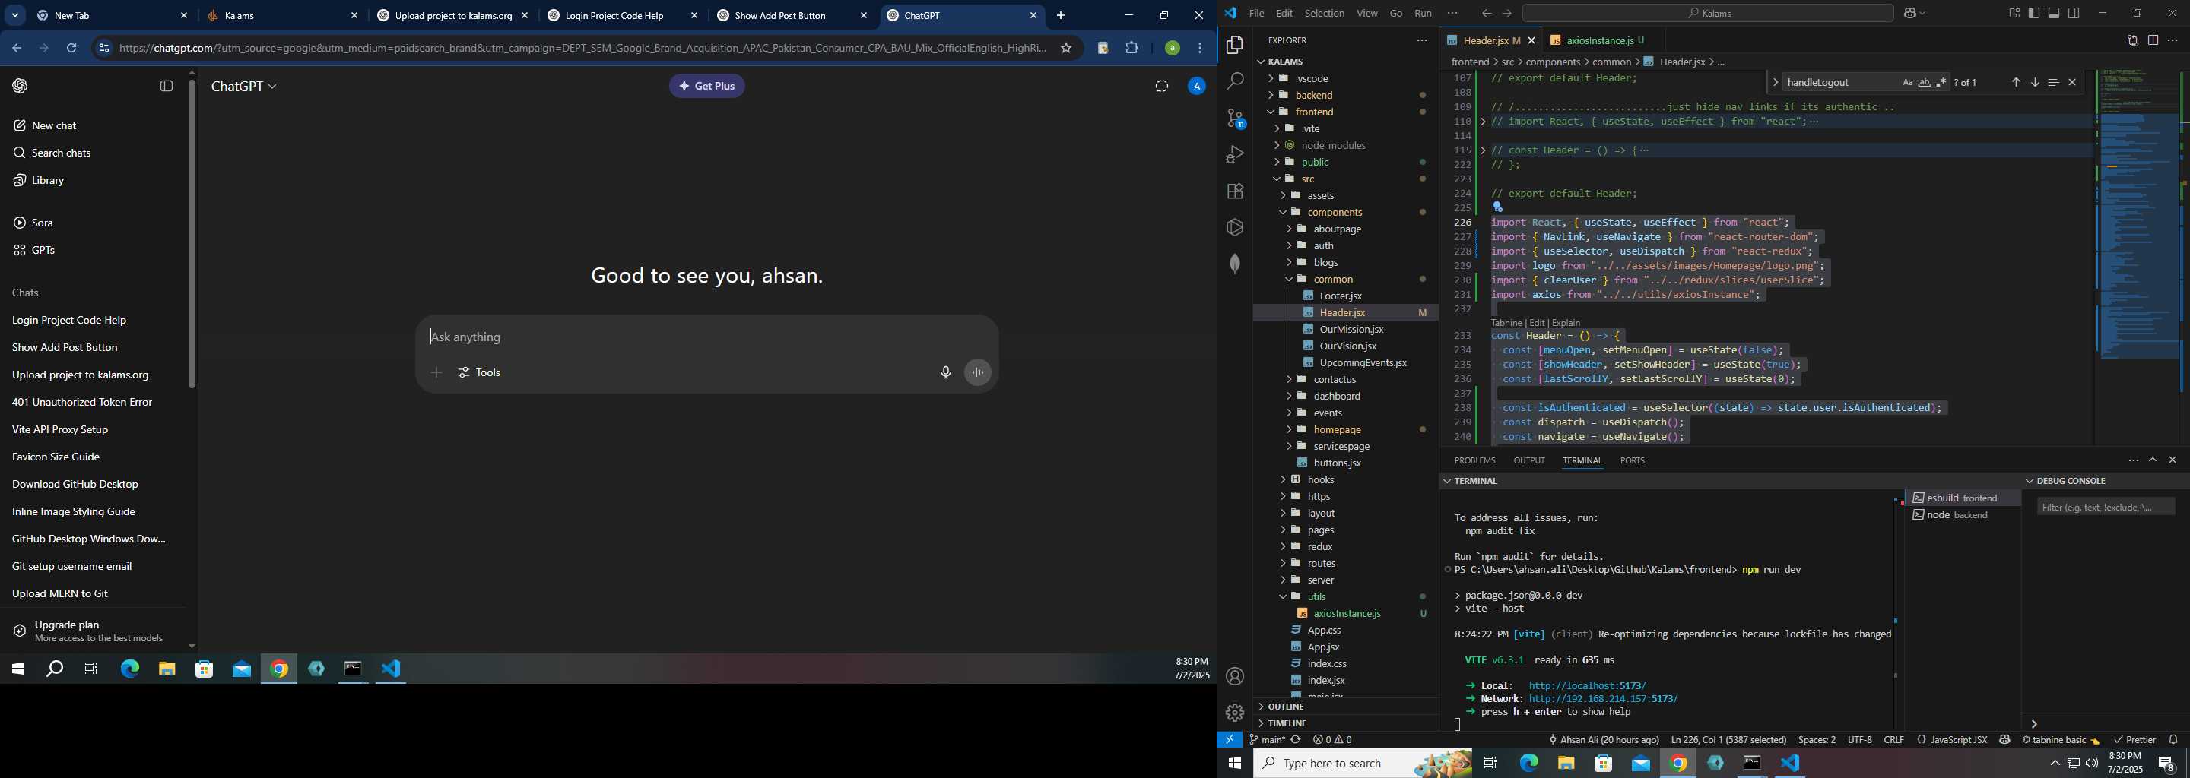Bookmark this page with the star icon
2190x778 pixels.
(x=1066, y=49)
